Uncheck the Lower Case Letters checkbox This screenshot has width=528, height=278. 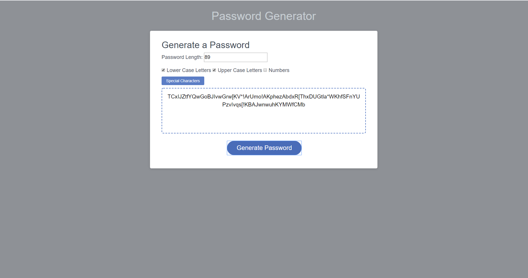(x=163, y=70)
